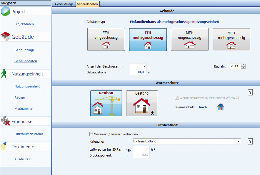Click the blue house Wärmeschutz icon
Screen dimensions: 260x175
(x=220, y=107)
